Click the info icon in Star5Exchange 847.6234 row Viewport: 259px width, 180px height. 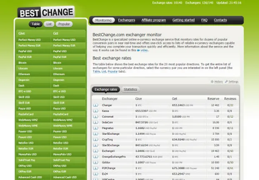point(96,145)
